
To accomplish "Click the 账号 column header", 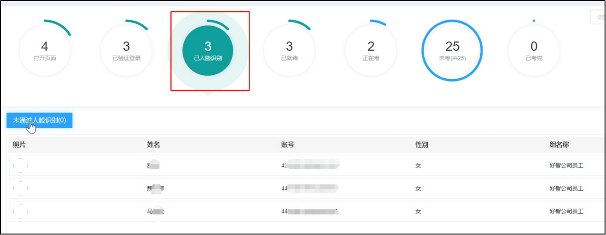I will [x=288, y=144].
